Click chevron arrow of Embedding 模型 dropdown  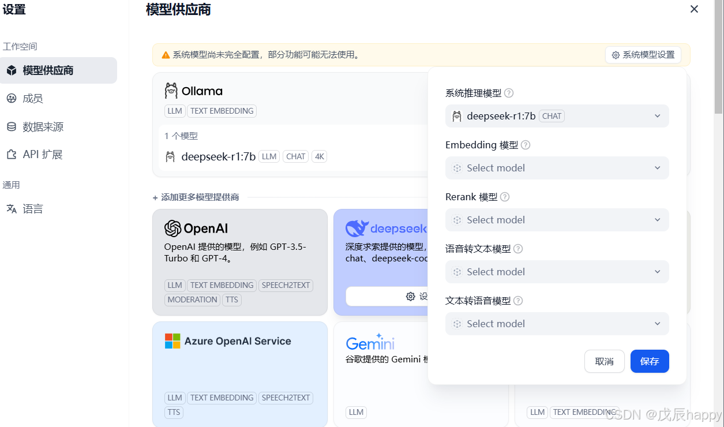[657, 168]
